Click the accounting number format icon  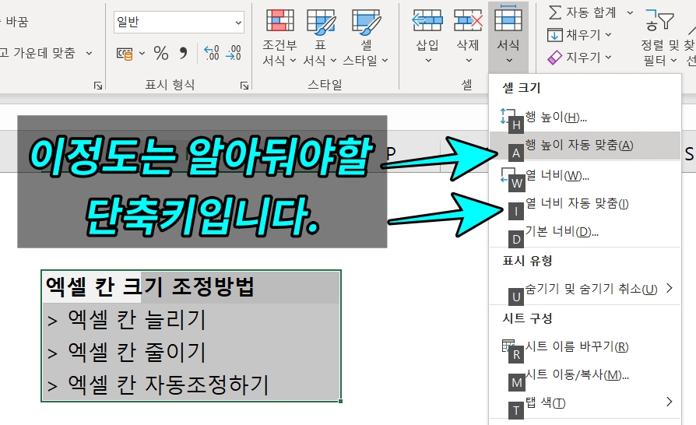[x=125, y=54]
